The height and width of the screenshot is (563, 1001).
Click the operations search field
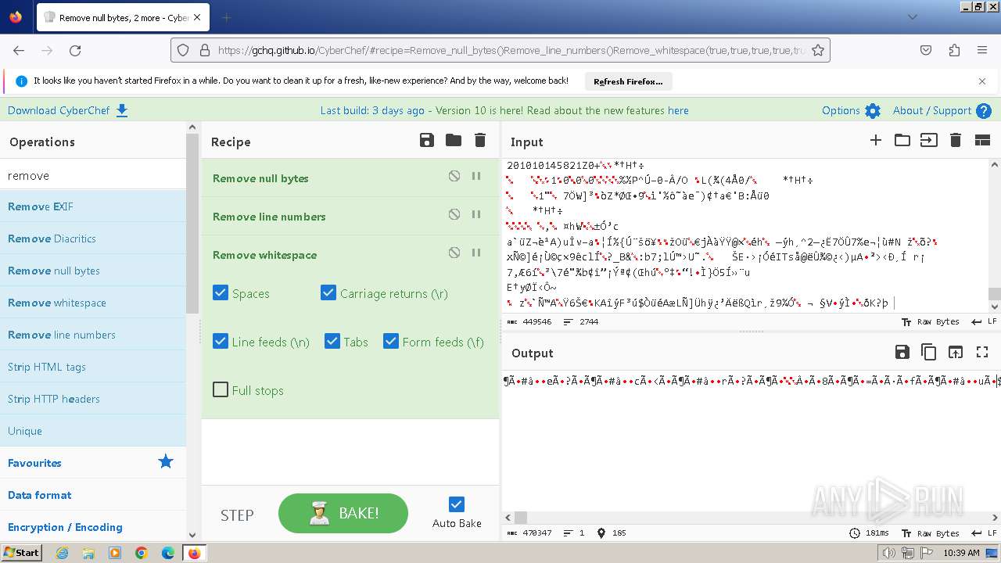pos(93,176)
